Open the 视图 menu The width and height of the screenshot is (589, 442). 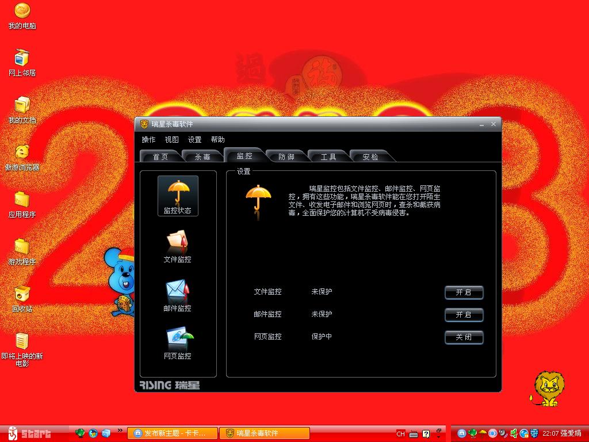(171, 139)
